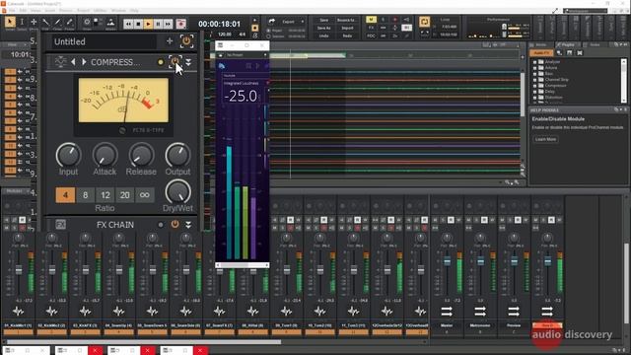Open the File menu
This screenshot has height=355, width=631.
click(x=12, y=10)
